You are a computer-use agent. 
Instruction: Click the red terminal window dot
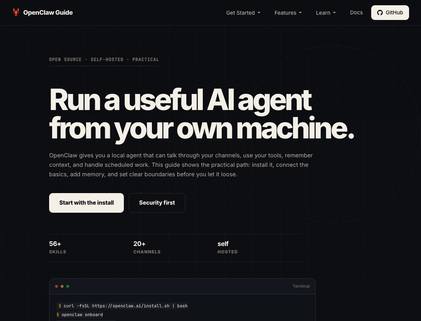[x=56, y=286]
